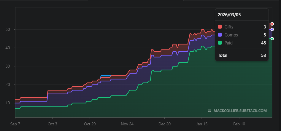281x131 pixels.
Task: Click the Oct 29 axis label
Action: [x=90, y=124]
